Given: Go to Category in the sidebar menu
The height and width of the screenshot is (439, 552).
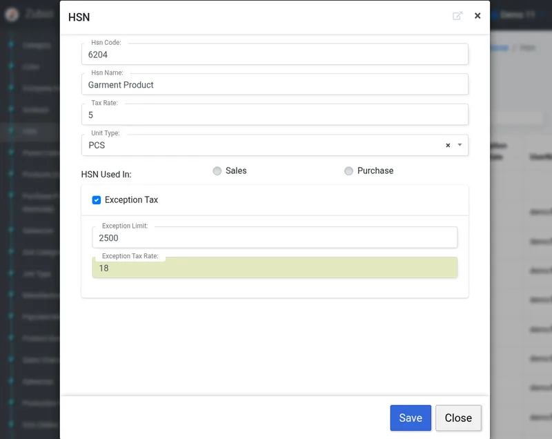Looking at the screenshot, I should click(x=36, y=46).
